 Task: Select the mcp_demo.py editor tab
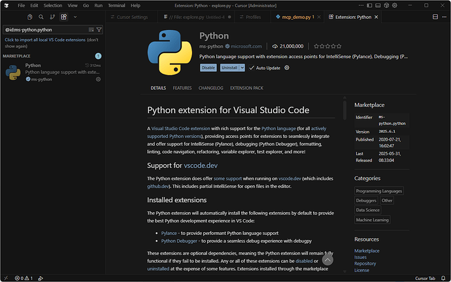coord(295,17)
